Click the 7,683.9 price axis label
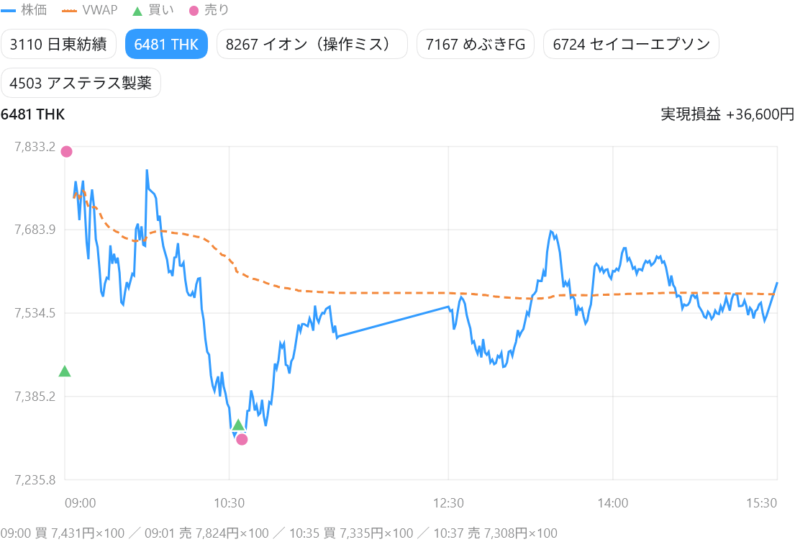This screenshot has height=542, width=795. coord(35,230)
